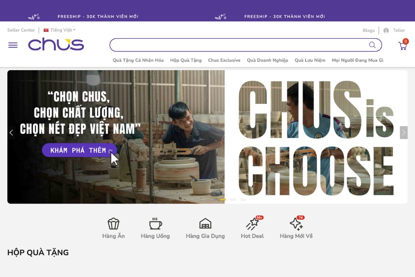Open the shopping cart icon
The width and height of the screenshot is (415, 277).
click(403, 45)
